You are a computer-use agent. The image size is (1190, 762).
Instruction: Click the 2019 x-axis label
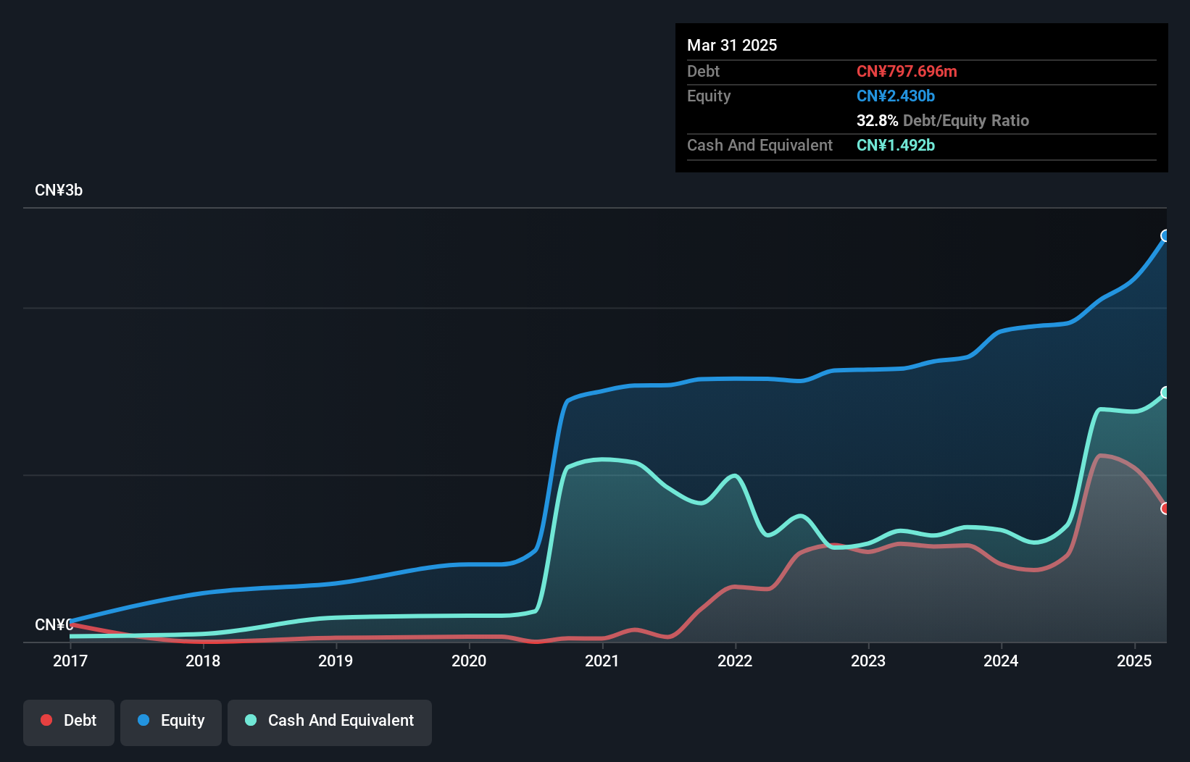[x=336, y=661]
